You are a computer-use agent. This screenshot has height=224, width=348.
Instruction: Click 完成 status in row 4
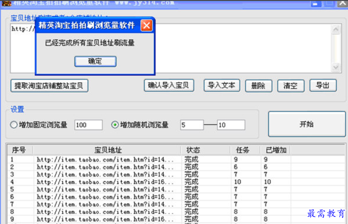pos(191,182)
